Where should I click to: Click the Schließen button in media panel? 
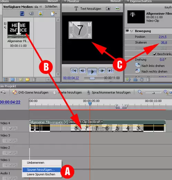51,7
